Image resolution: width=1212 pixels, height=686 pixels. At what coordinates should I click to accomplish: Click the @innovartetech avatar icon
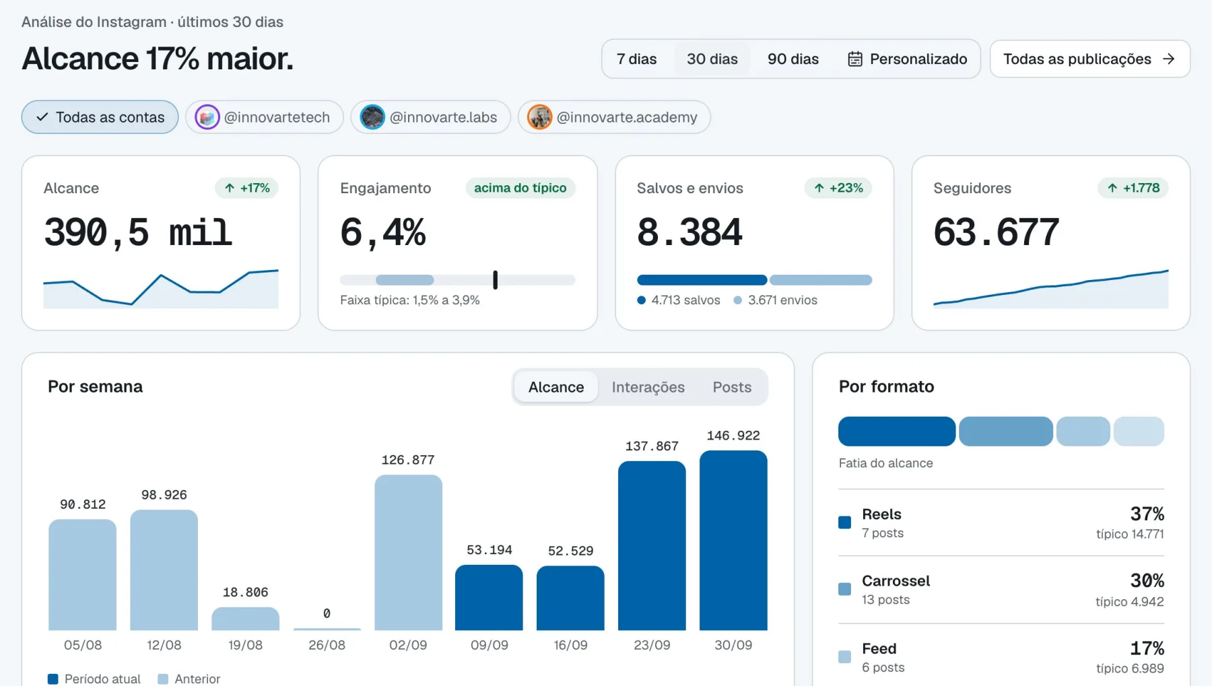coord(207,117)
